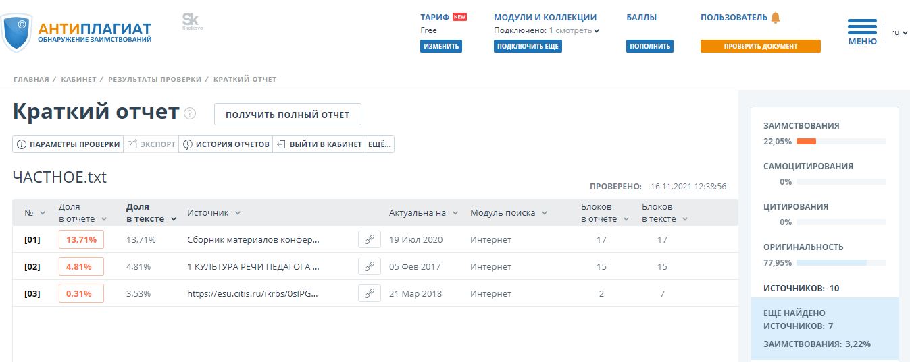Click the help question mark beside Краткий отчет
The image size is (910, 362).
click(x=190, y=113)
